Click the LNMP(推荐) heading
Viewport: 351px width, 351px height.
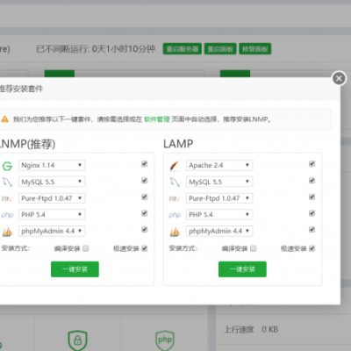27,144
